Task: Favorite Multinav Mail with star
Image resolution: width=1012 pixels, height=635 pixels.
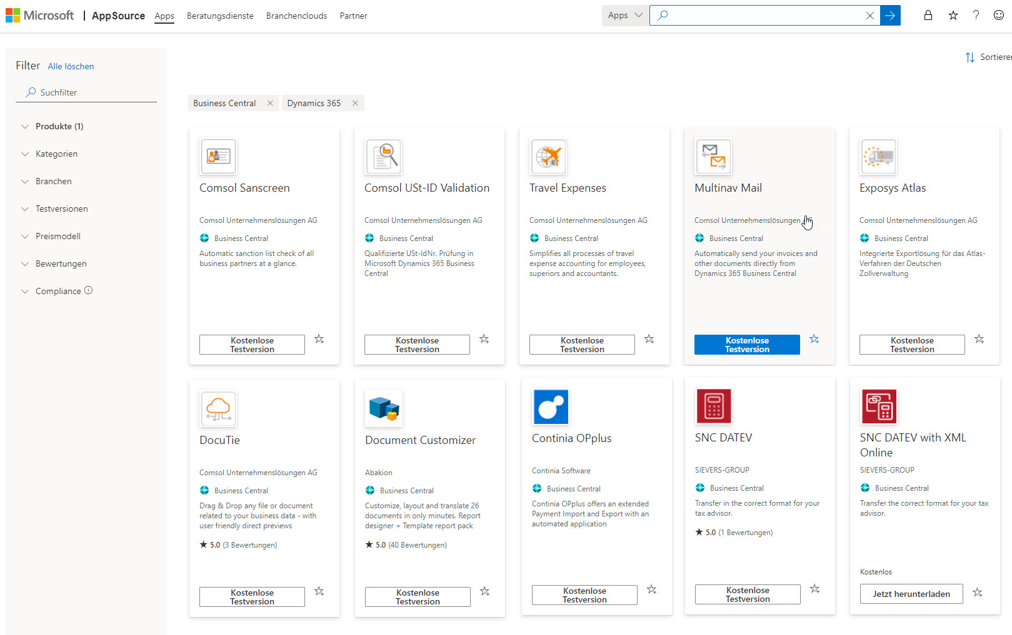Action: (x=814, y=339)
